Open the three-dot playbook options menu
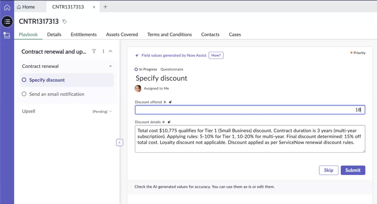This screenshot has width=377, height=204. (x=103, y=51)
